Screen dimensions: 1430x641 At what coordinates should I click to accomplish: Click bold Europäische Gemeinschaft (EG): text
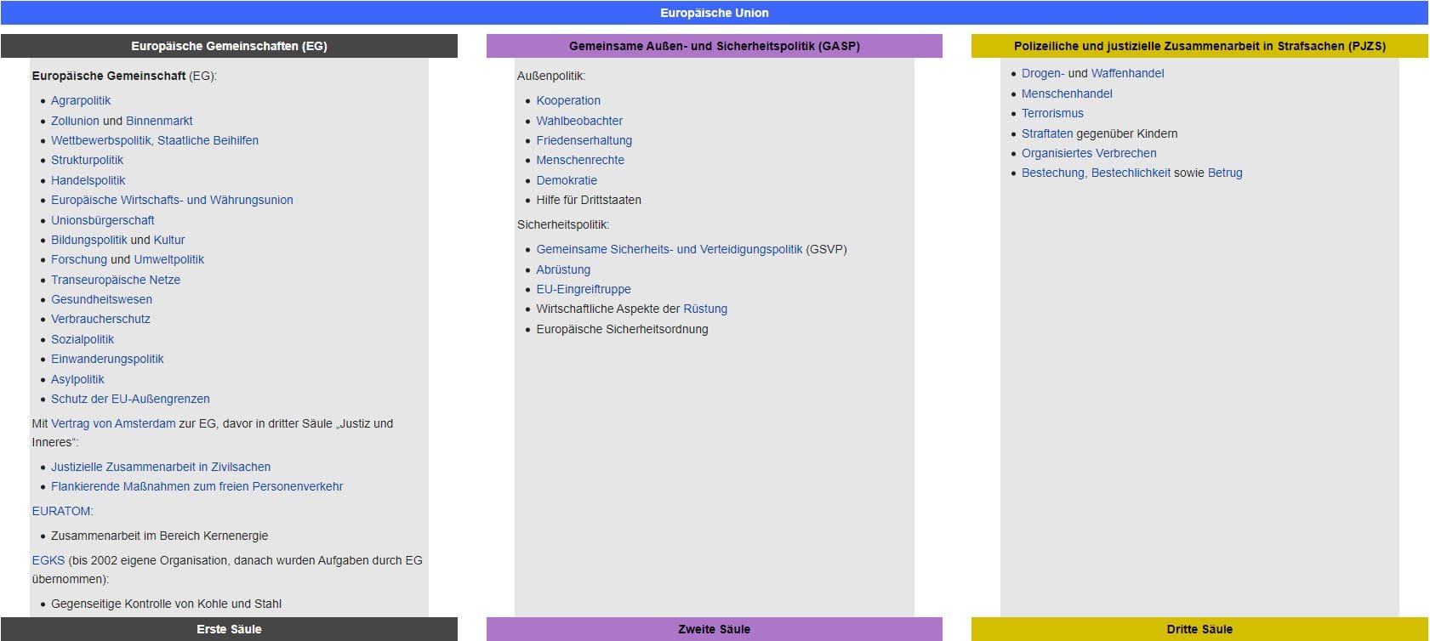click(x=124, y=76)
